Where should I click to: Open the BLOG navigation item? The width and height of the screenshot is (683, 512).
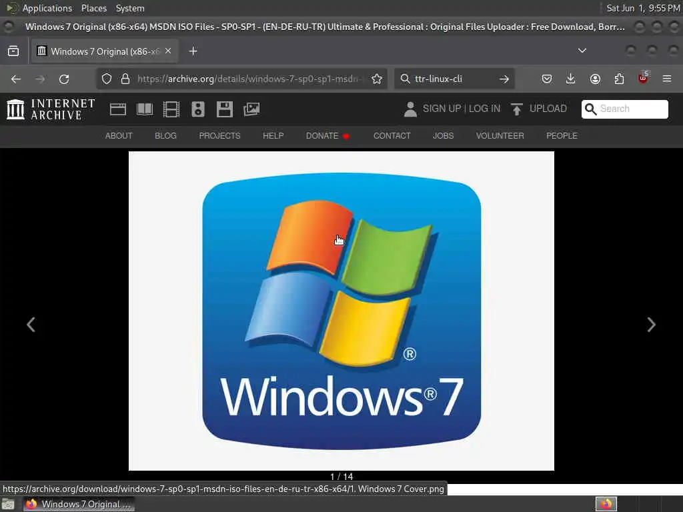[x=166, y=136]
